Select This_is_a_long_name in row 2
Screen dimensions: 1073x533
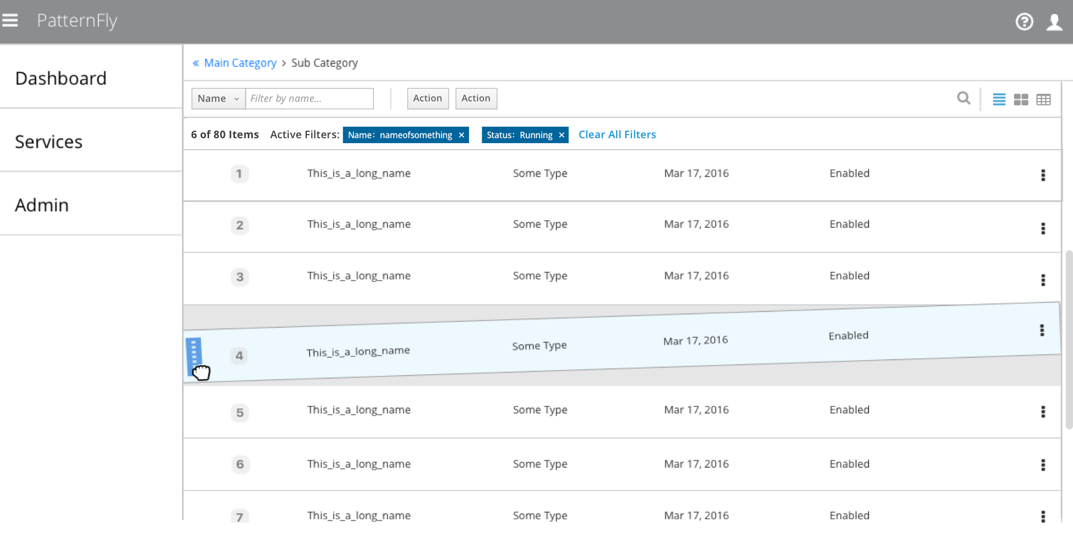[x=359, y=225]
